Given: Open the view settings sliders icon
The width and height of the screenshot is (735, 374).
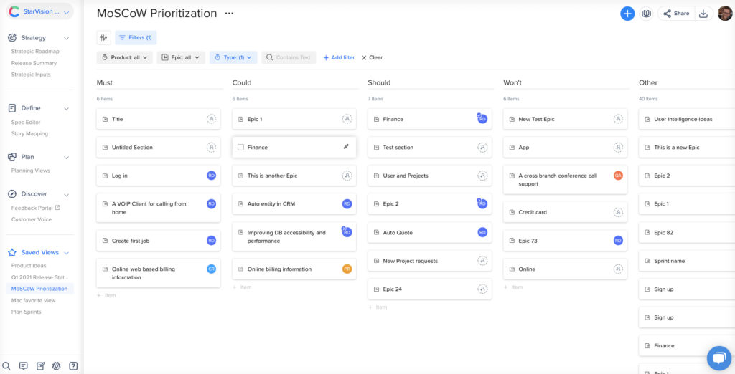Looking at the screenshot, I should coord(104,37).
